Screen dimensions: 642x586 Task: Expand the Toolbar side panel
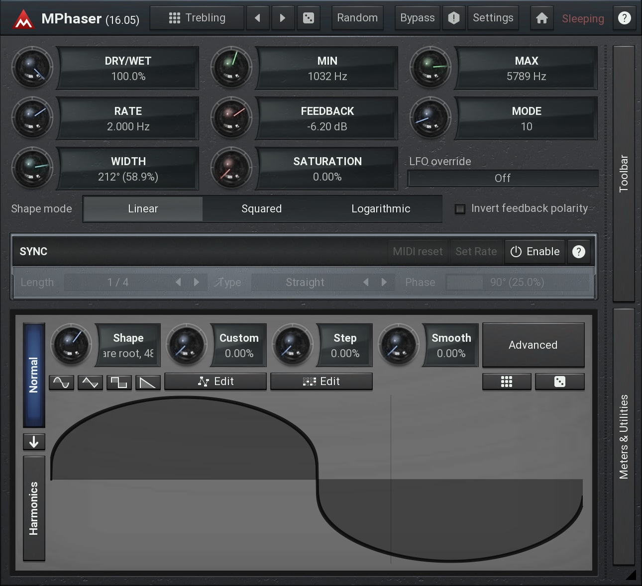624,174
